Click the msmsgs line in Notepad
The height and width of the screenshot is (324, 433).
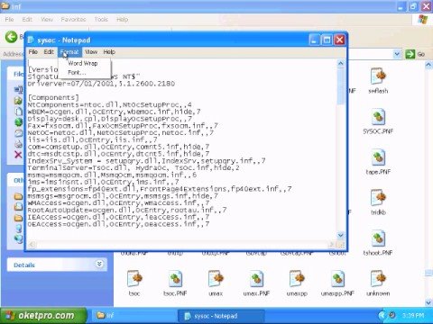(123, 196)
